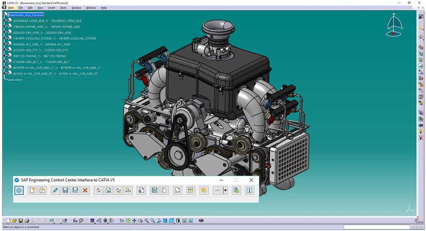
Task: Activate the Rotate view tool
Action: [141, 221]
